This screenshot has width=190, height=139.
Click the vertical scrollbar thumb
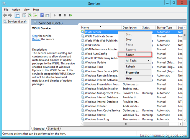tap(184, 35)
